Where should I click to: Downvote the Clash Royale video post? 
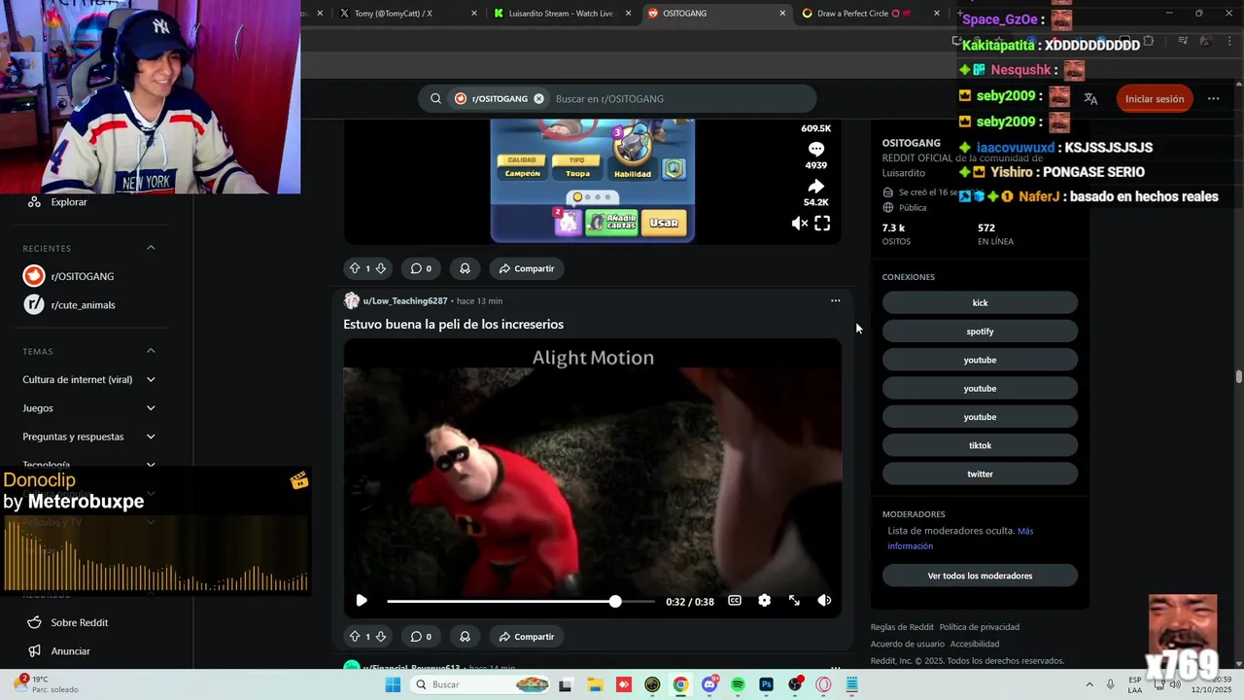[x=380, y=268]
